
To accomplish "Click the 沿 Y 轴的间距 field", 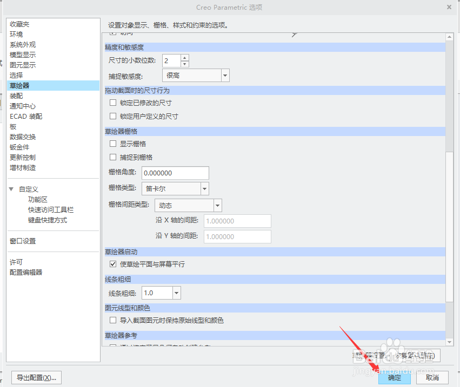I will pyautogui.click(x=237, y=237).
